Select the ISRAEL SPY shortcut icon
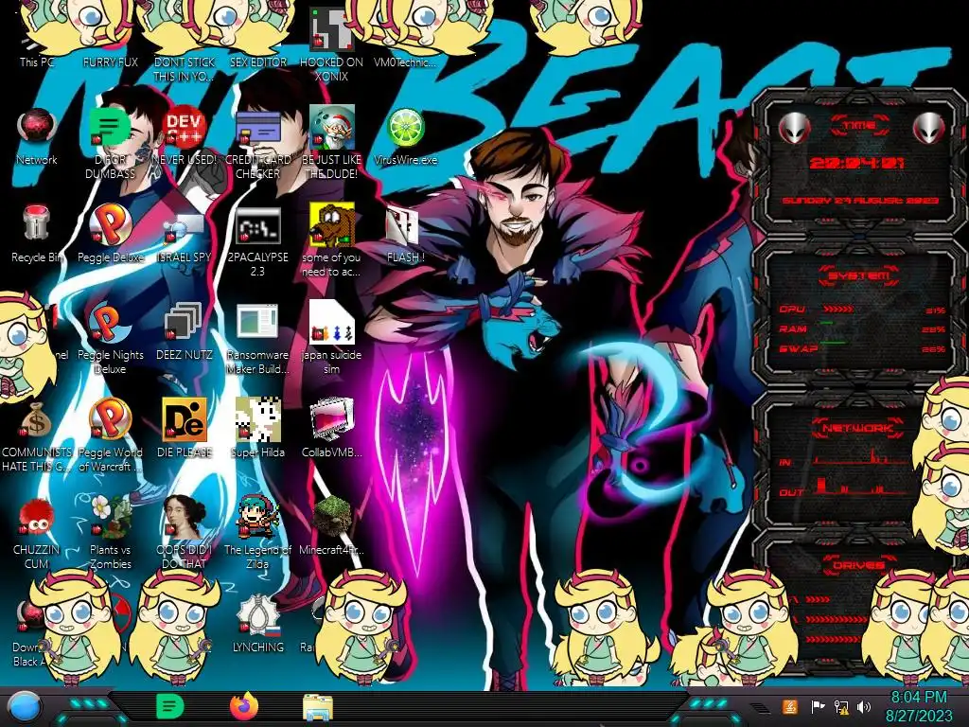This screenshot has width=969, height=727. click(185, 229)
